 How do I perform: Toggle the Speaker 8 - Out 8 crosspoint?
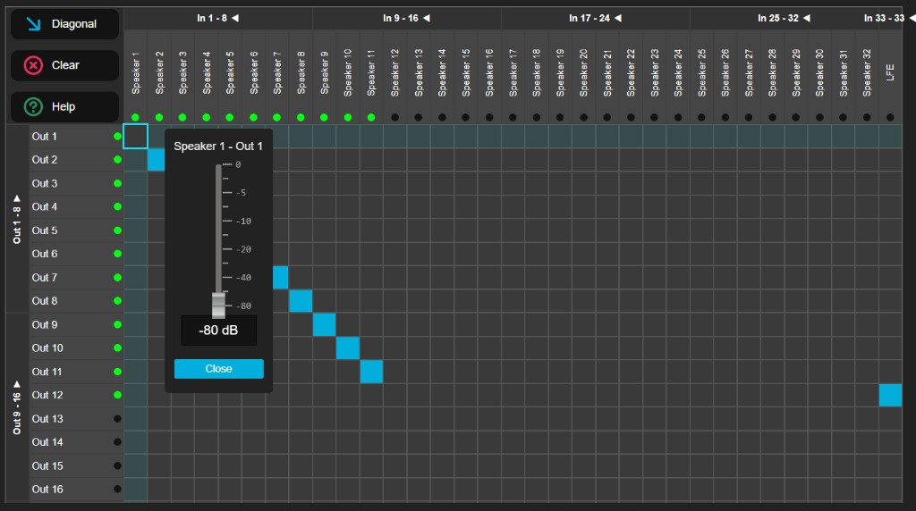click(301, 301)
